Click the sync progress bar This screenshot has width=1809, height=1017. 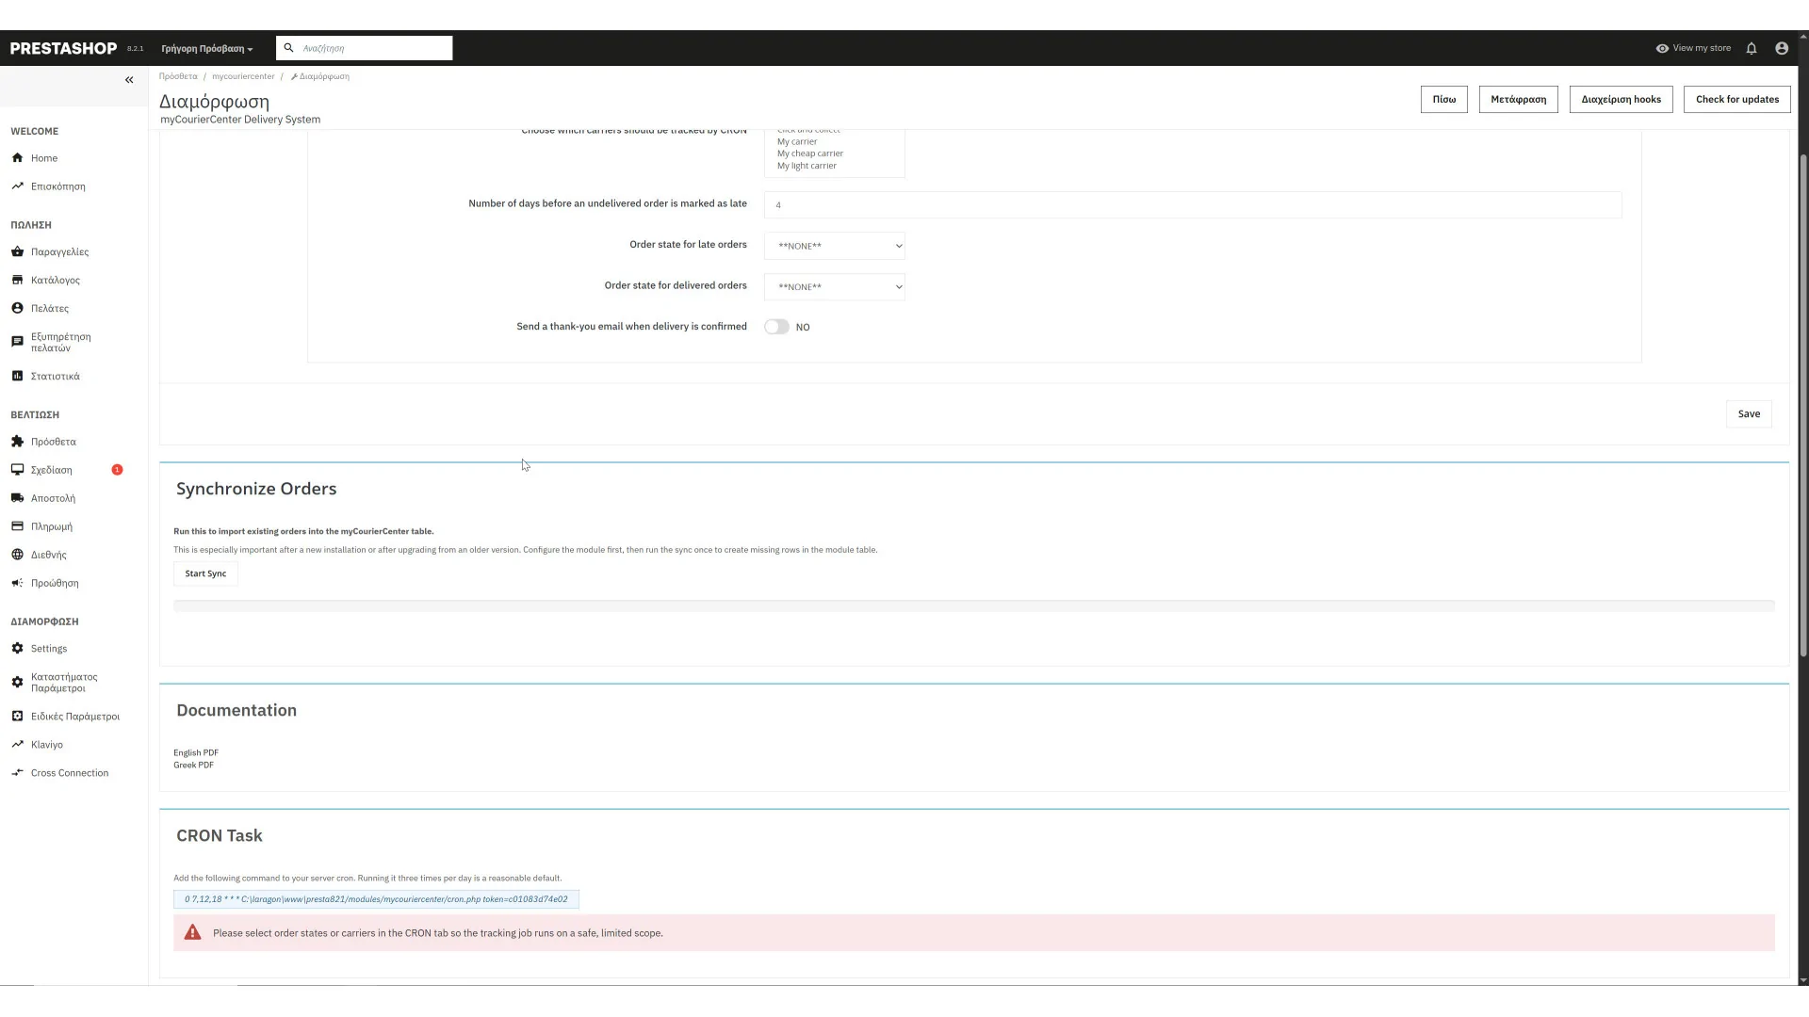pos(973,605)
